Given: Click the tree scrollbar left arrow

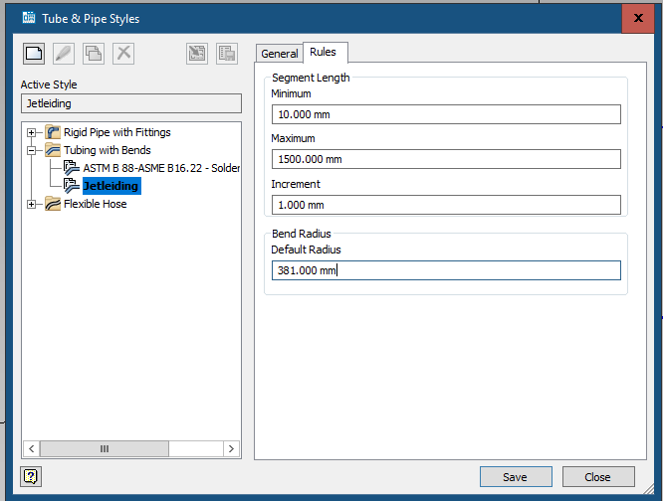Looking at the screenshot, I should pyautogui.click(x=31, y=448).
